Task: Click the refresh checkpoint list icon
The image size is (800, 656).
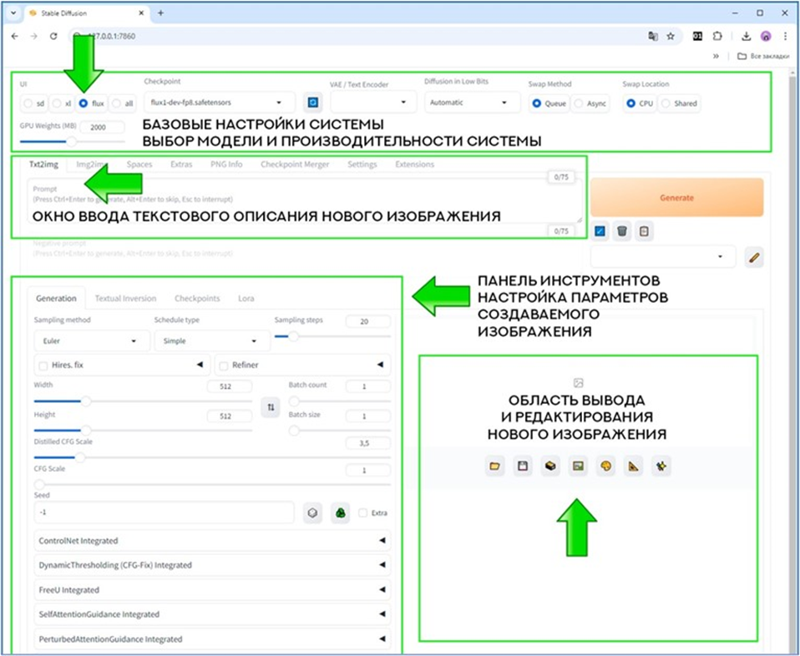Action: coord(311,103)
